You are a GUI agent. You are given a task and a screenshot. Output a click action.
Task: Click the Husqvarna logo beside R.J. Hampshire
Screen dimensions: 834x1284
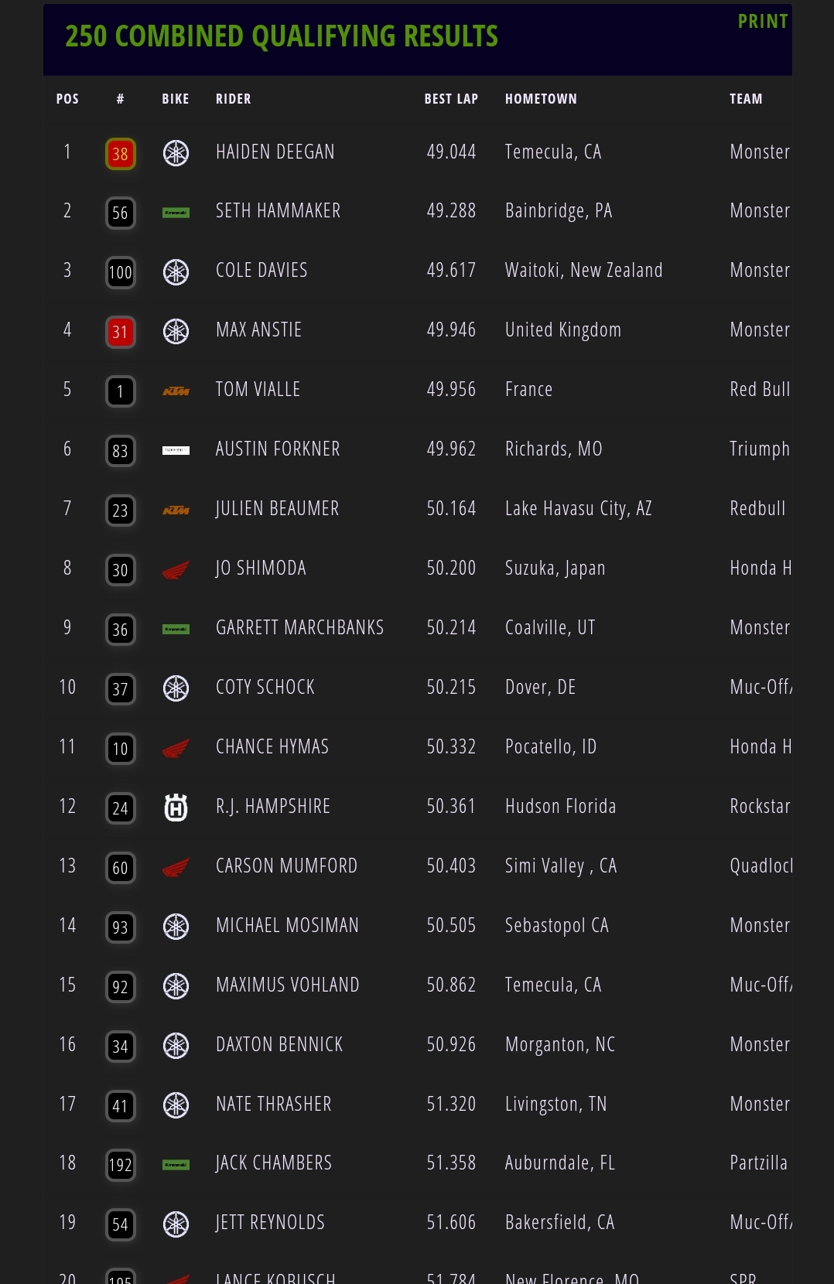[176, 808]
